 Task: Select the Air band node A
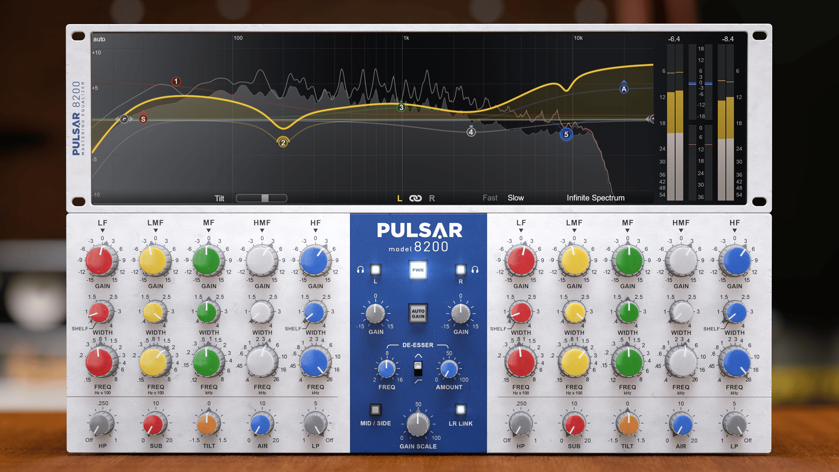(624, 89)
